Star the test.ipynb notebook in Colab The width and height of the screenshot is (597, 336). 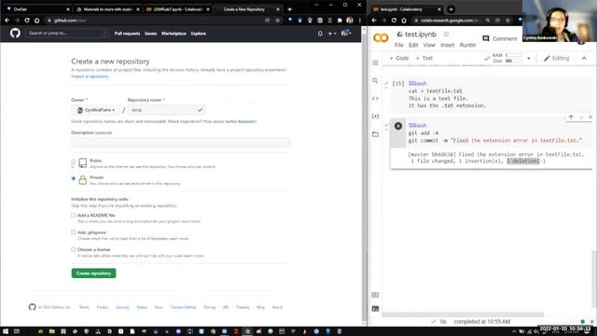click(446, 35)
